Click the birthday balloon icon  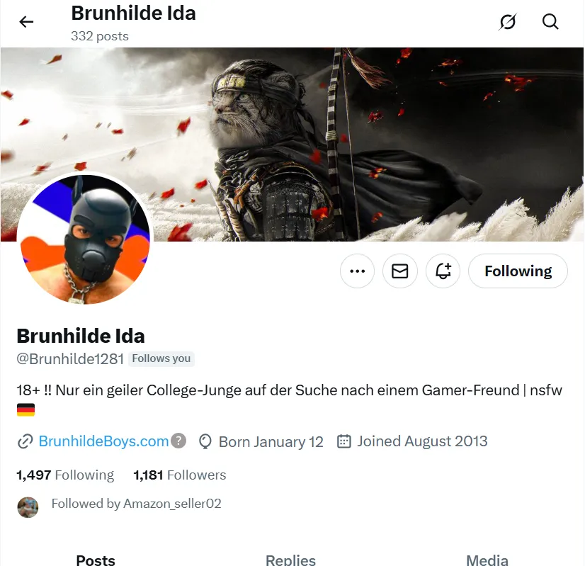tap(205, 441)
